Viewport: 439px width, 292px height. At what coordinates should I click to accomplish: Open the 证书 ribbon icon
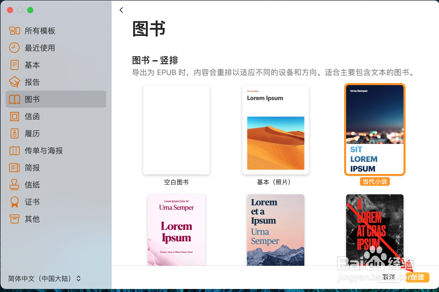click(14, 202)
